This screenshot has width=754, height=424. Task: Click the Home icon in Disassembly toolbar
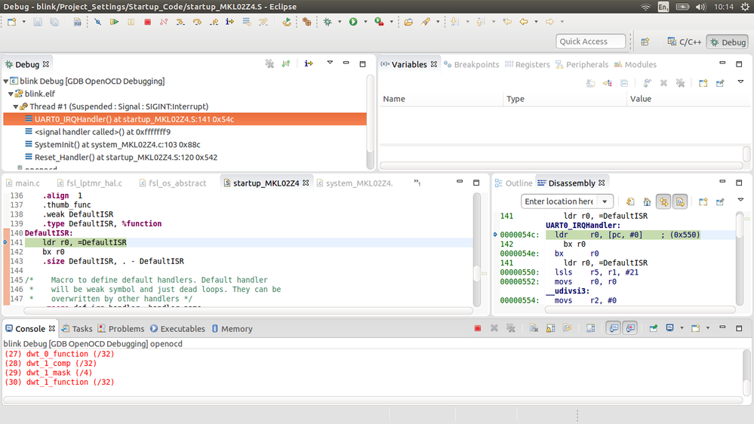coord(647,201)
